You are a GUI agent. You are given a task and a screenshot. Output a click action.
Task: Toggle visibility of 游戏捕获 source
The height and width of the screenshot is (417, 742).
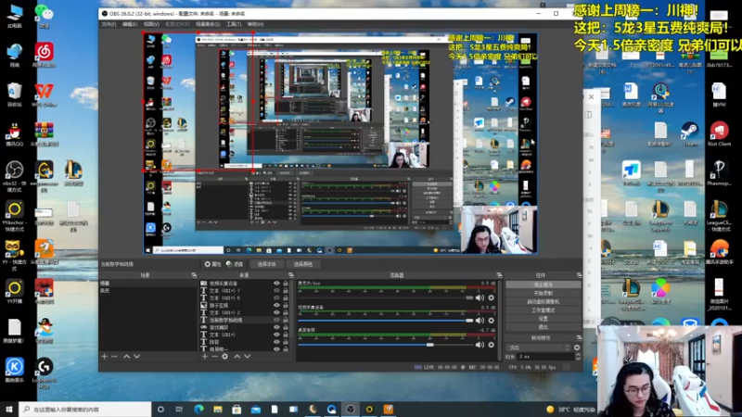[x=276, y=327]
